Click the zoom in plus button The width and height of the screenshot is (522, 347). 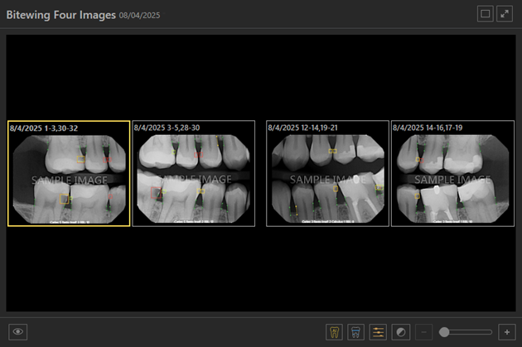pos(506,331)
